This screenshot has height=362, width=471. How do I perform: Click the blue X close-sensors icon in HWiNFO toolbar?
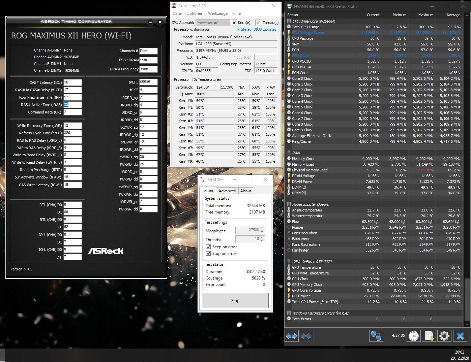pos(460,336)
